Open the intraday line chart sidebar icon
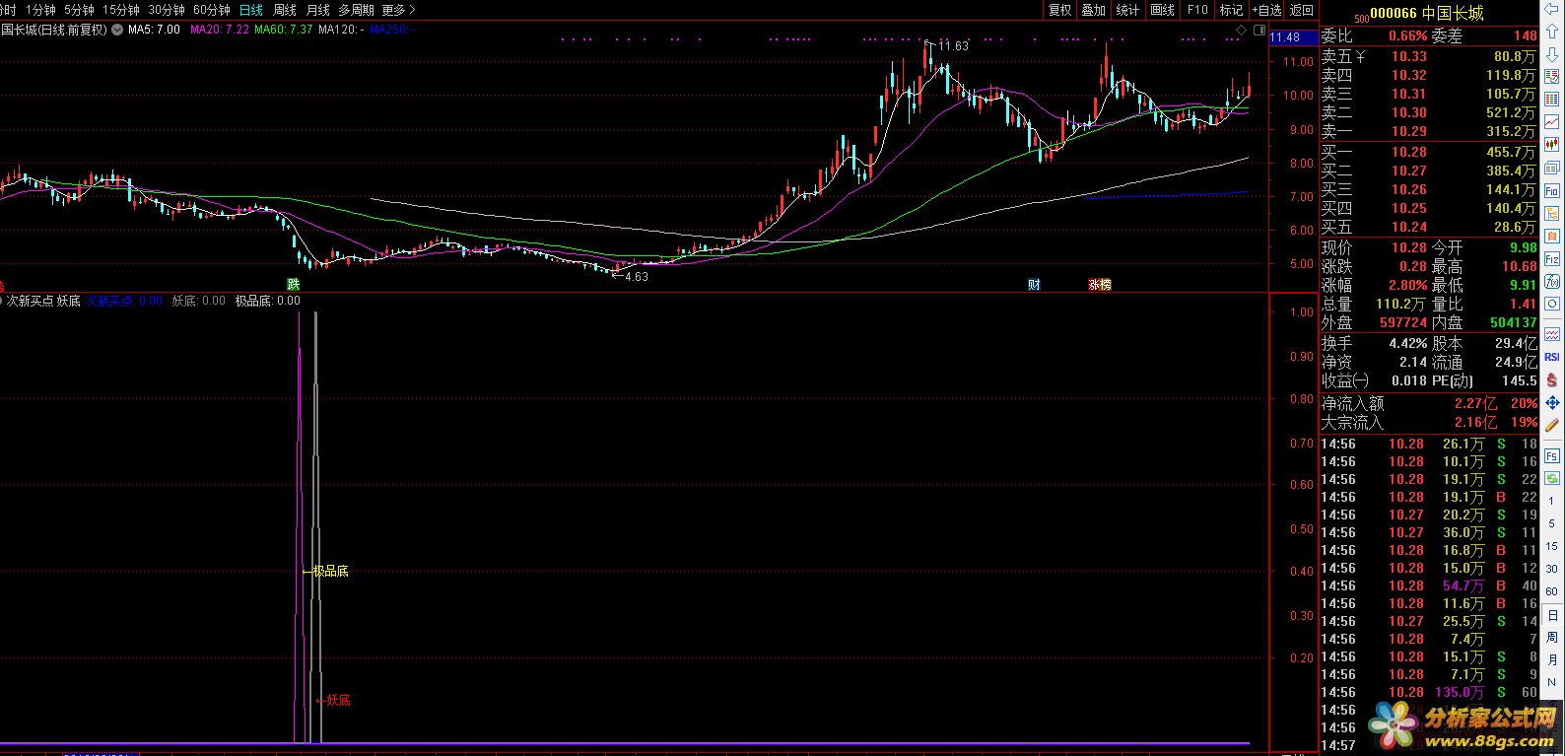This screenshot has height=756, width=1565. point(1551,122)
